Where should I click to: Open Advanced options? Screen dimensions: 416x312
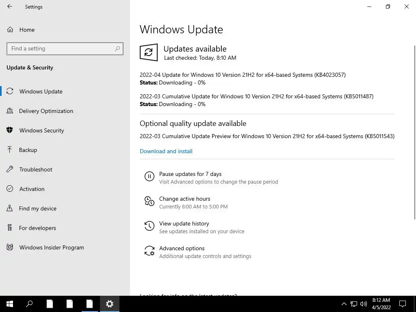pyautogui.click(x=182, y=248)
